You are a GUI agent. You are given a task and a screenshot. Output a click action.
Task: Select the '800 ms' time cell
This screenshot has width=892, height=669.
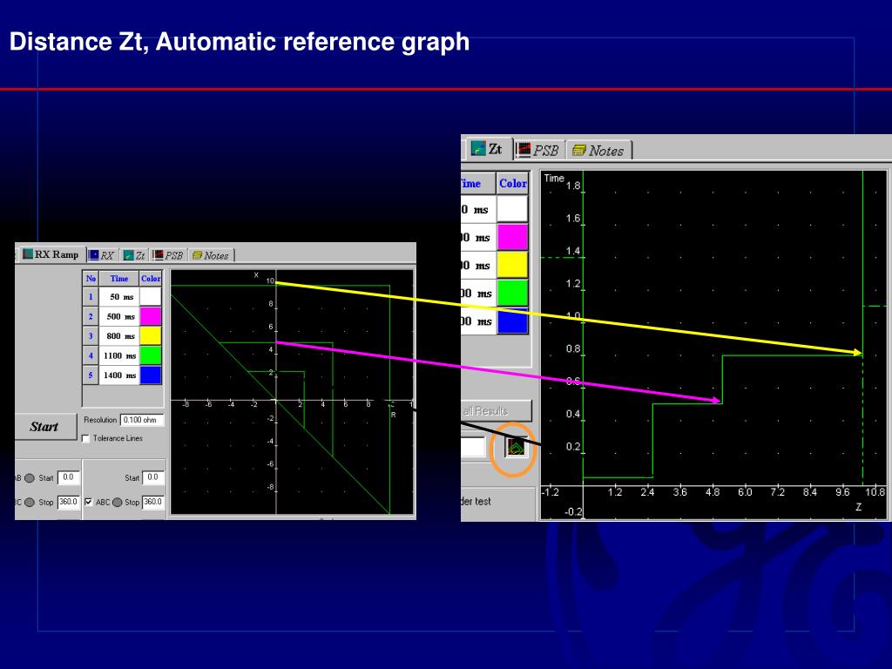(119, 335)
